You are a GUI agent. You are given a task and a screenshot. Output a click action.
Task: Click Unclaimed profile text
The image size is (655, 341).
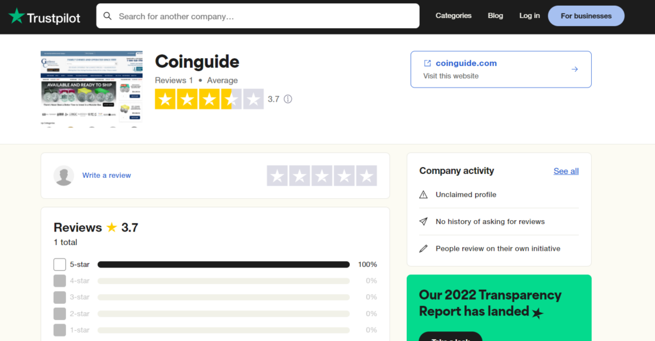click(466, 194)
